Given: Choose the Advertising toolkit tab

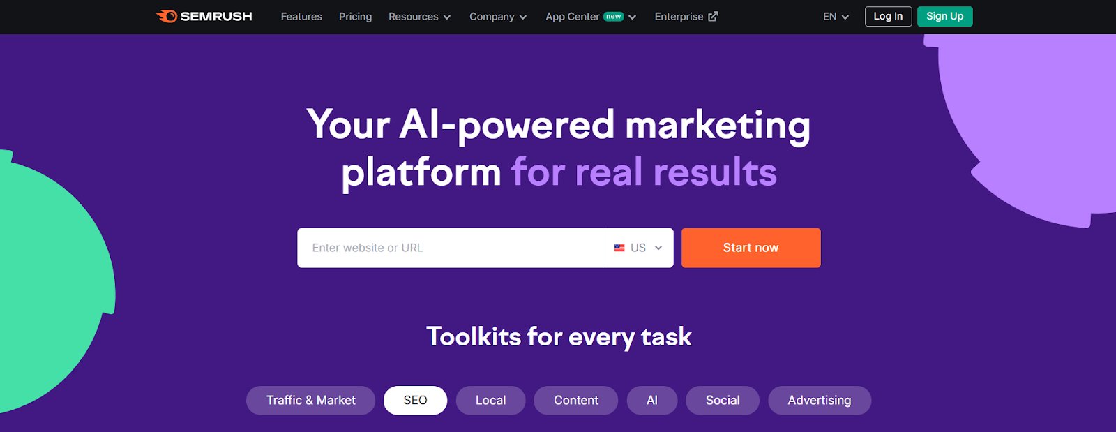Looking at the screenshot, I should [x=819, y=401].
